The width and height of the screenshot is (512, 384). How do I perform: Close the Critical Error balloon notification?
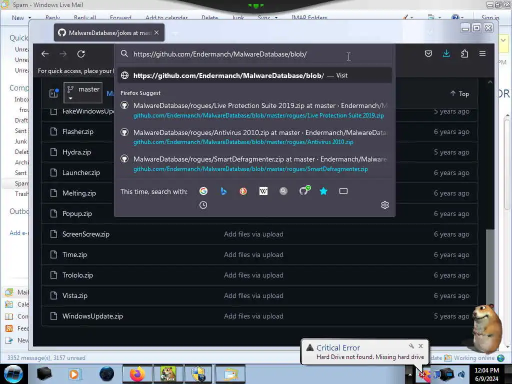(420, 346)
